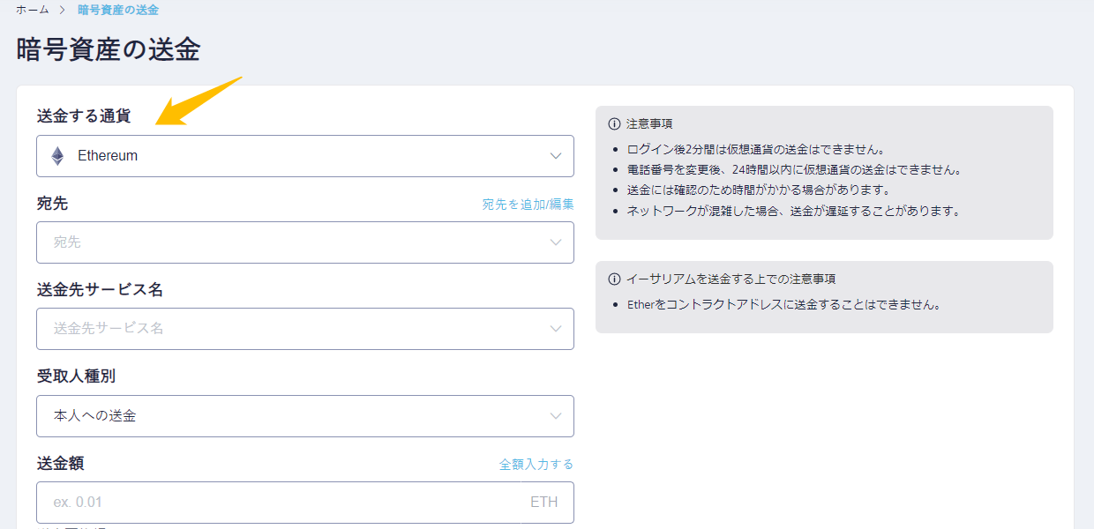Click the note ログイン後2分間は仮想通貨の送金はできません
Screen dimensions: 1094x529
pos(755,149)
